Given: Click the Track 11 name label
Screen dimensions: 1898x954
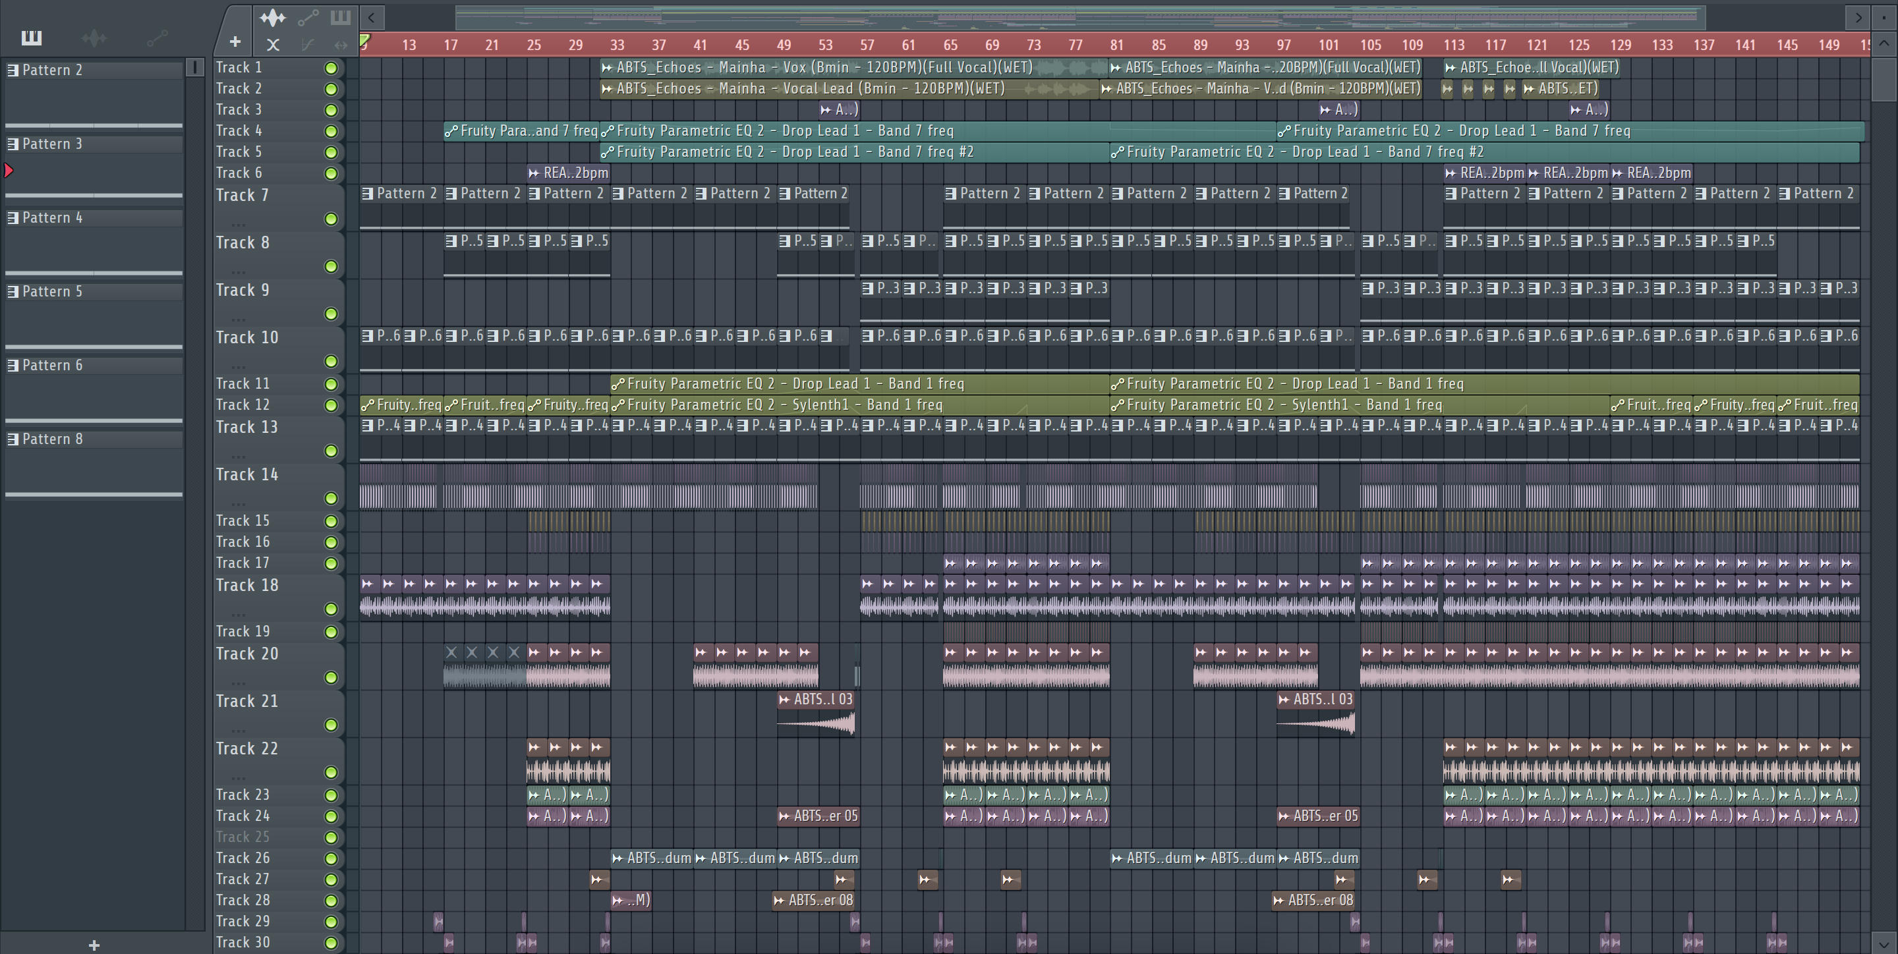Looking at the screenshot, I should (243, 384).
